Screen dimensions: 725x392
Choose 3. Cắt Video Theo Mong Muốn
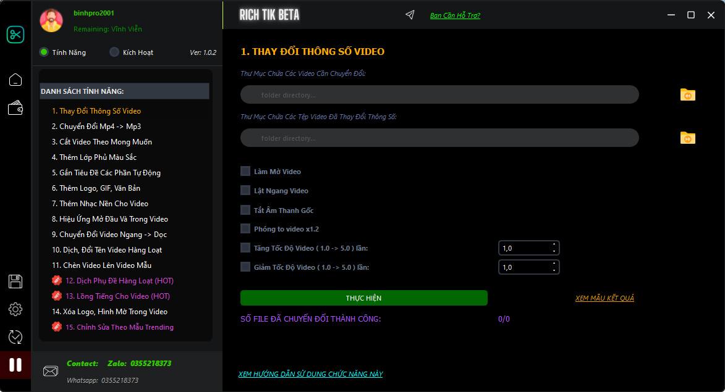(102, 142)
